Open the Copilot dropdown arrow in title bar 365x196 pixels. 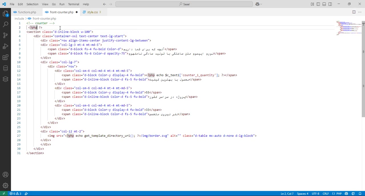click(x=261, y=4)
